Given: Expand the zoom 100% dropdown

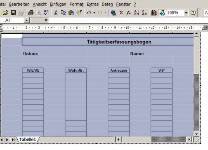Looking at the screenshot, I should click(x=186, y=13).
